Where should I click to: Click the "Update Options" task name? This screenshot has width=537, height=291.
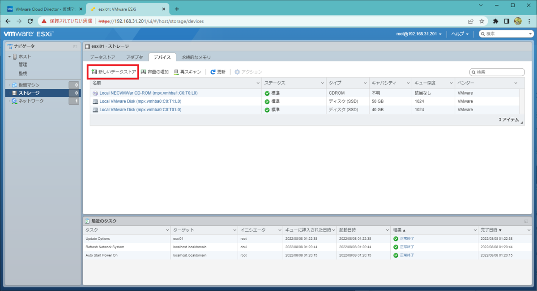98,239
